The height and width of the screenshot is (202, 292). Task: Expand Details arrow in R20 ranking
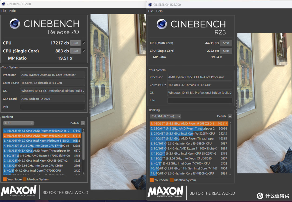[83, 123]
